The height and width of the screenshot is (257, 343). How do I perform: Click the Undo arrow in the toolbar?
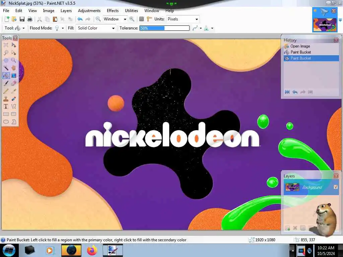click(80, 19)
